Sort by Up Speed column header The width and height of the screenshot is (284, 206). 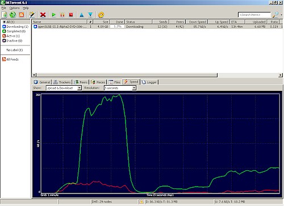[x=219, y=22]
